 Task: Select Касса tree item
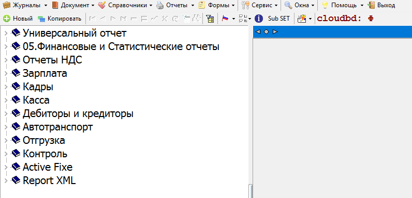36,100
